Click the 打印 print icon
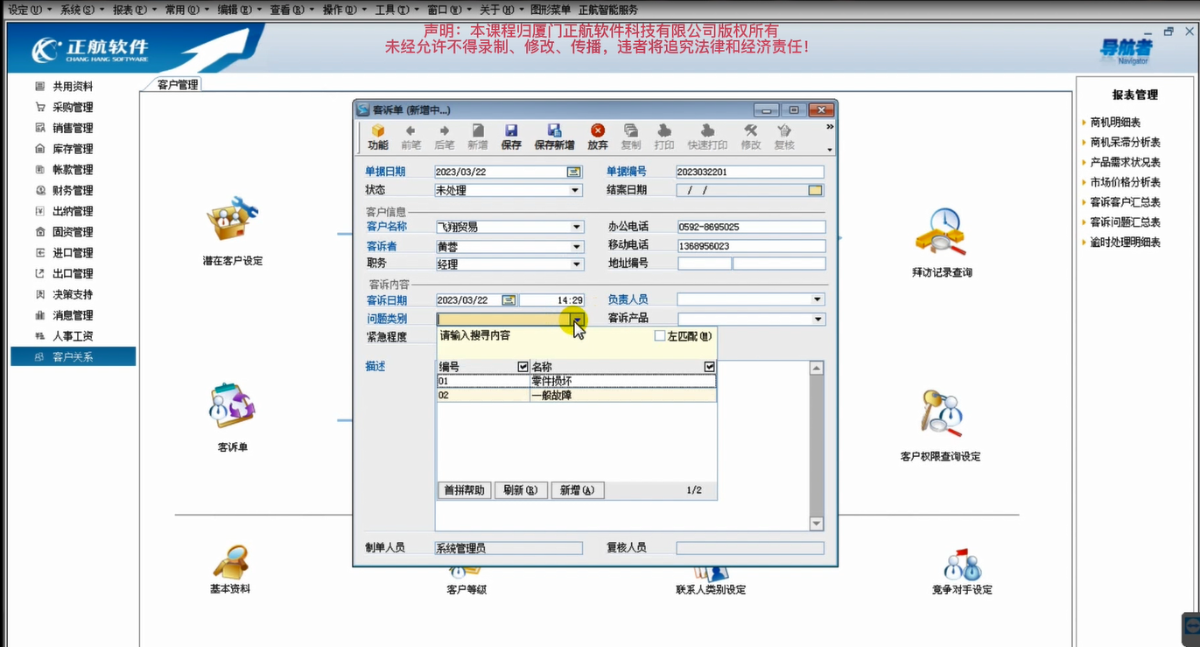The width and height of the screenshot is (1200, 647). click(664, 137)
